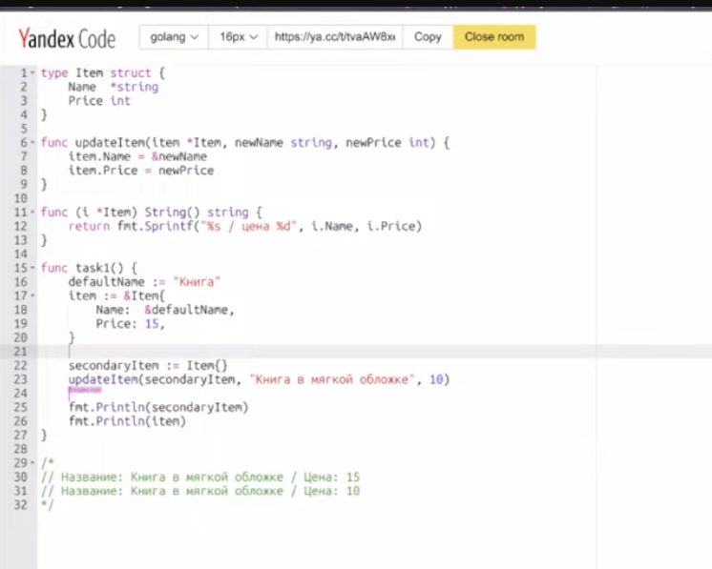The height and width of the screenshot is (569, 712).
Task: Click the comment ending "Цена: 15" on line 30
Action: (200, 478)
